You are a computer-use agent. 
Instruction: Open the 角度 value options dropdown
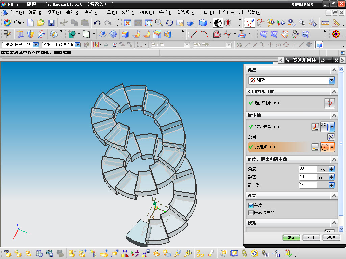[332, 169]
